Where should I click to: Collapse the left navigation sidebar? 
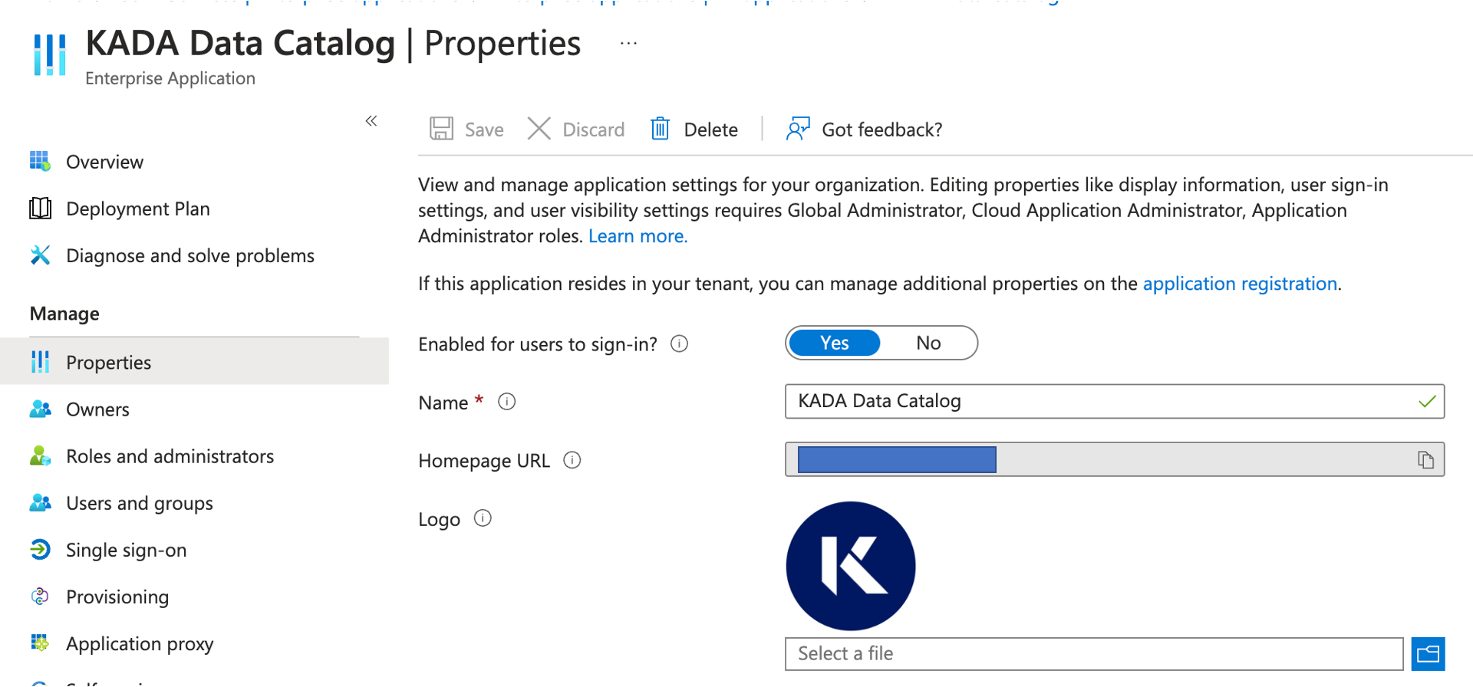coord(371,121)
